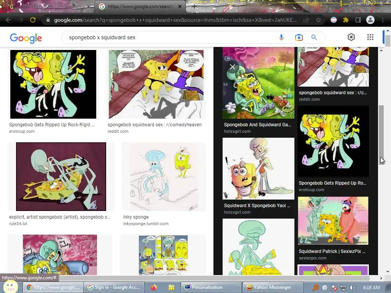Launch Firefox from the taskbar
The width and height of the screenshot is (391, 293).
154,288
